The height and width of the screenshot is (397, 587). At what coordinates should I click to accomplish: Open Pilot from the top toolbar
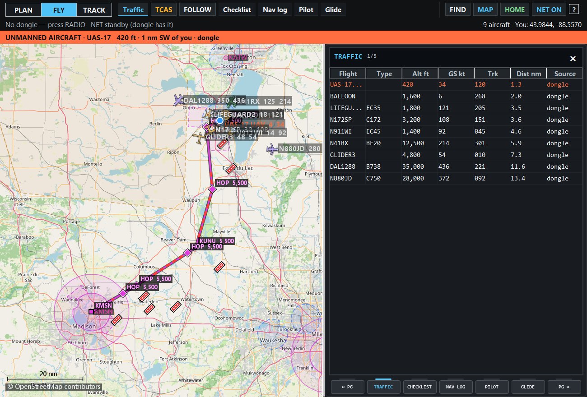[306, 9]
